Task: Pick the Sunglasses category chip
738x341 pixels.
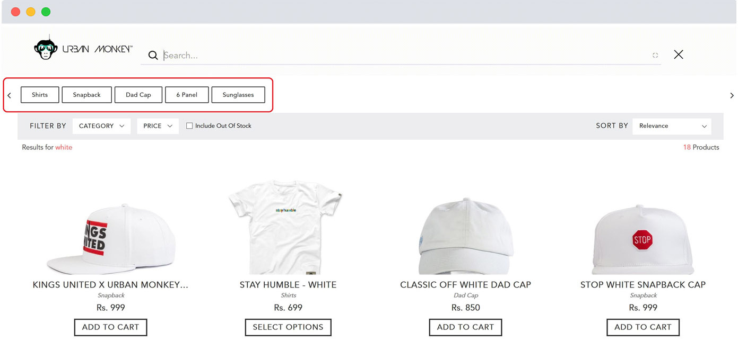Action: (x=238, y=95)
